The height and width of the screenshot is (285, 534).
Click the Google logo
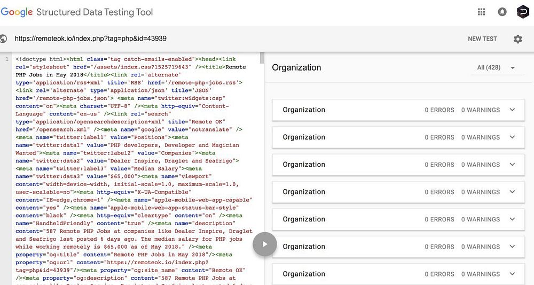point(17,12)
